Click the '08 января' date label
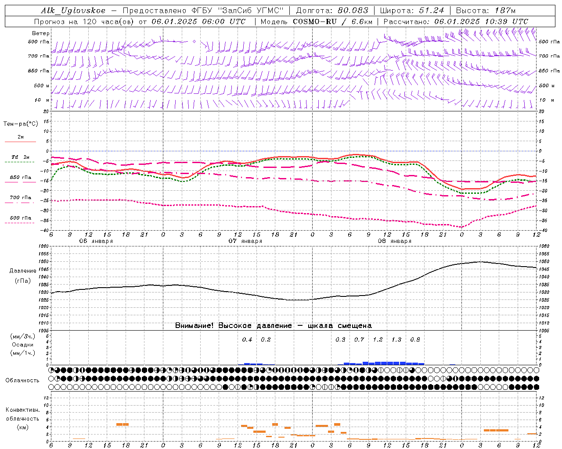562x449 pixels. [x=394, y=241]
